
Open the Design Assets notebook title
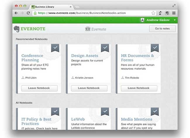84,56
